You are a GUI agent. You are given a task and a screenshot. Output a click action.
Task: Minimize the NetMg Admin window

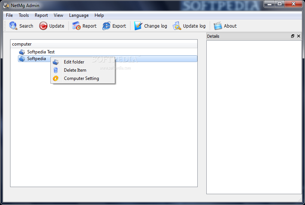tap(269, 4)
